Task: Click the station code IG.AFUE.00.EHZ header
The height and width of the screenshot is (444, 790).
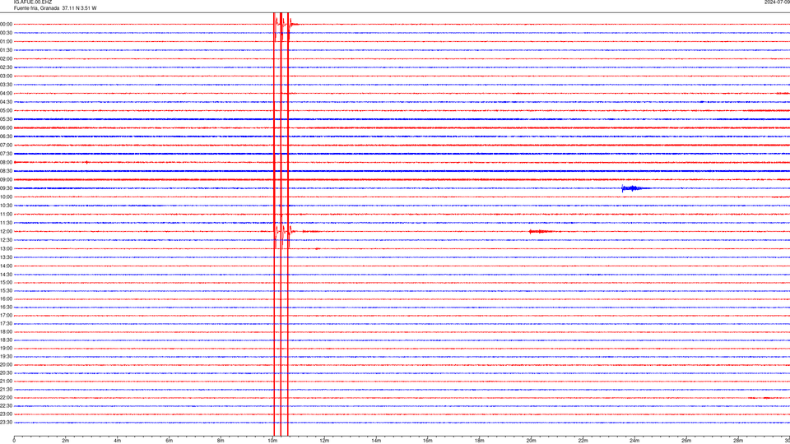Action: pyautogui.click(x=33, y=2)
